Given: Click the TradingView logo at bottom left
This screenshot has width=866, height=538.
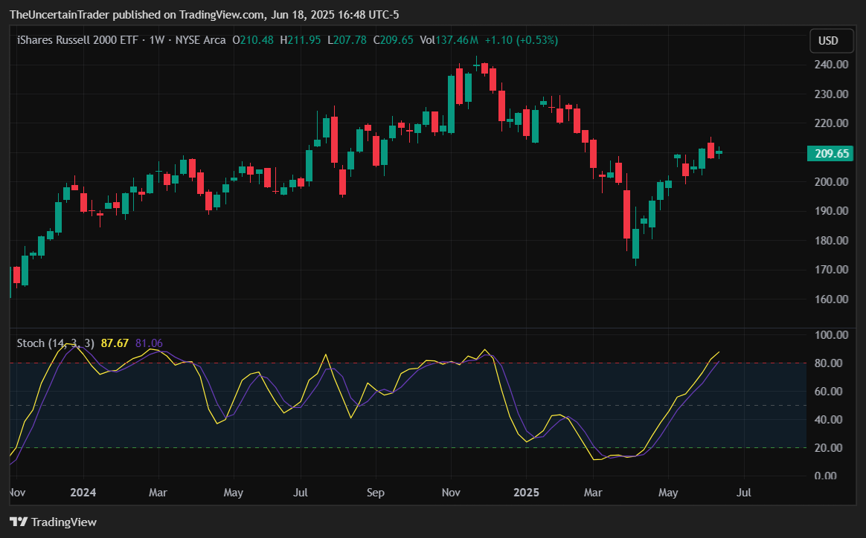Looking at the screenshot, I should tap(53, 522).
